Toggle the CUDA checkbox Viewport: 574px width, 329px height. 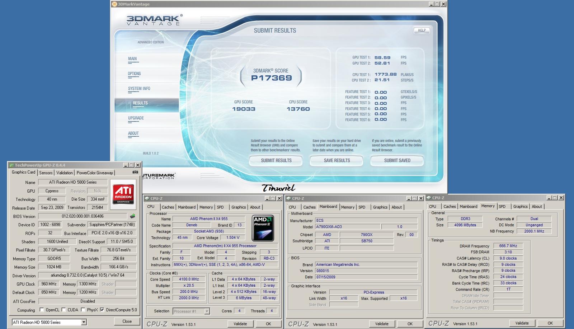click(x=63, y=310)
